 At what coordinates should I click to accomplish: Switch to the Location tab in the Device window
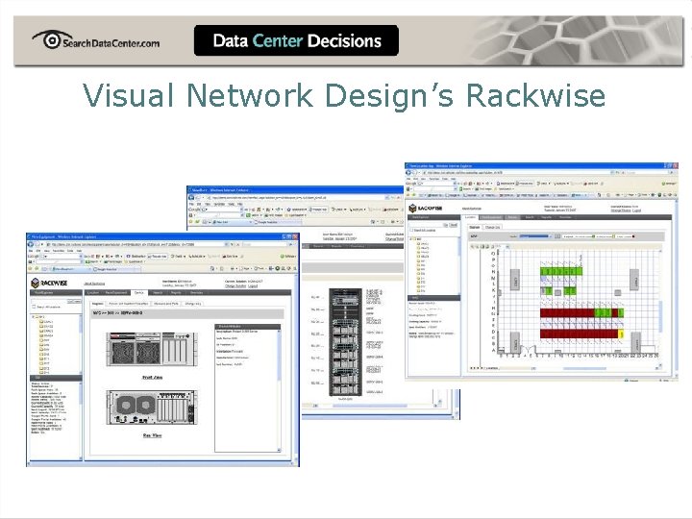[92, 292]
